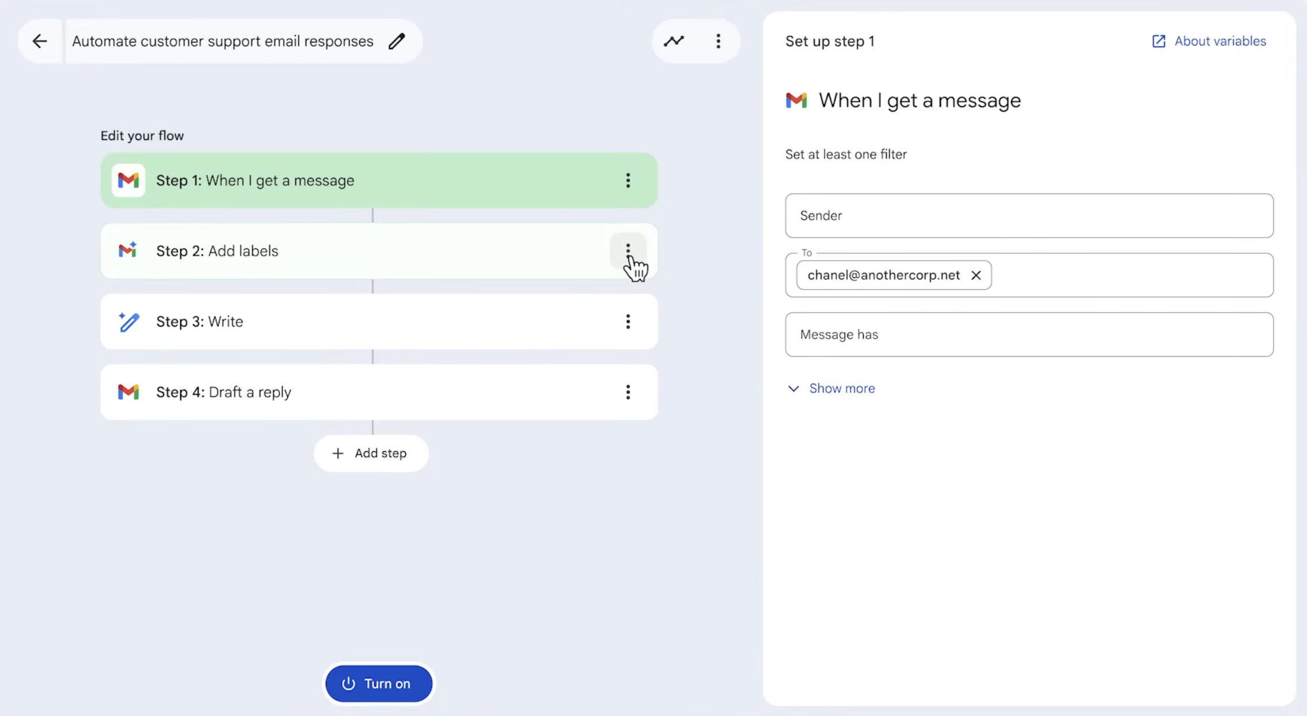This screenshot has width=1307, height=716.
Task: Open the three-dot menu next to the flow title
Action: tap(718, 40)
